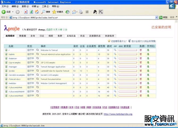The width and height of the screenshot is (178, 128).
Task: Visit http://www.lambdaprobe.org link
Action: click(118, 114)
